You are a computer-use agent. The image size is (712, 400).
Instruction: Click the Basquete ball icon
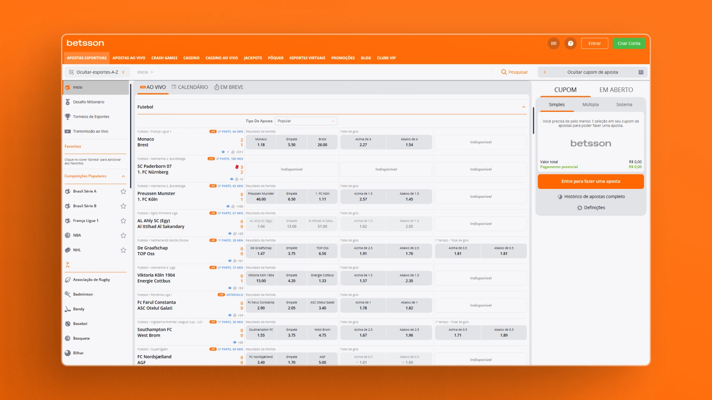[67, 339]
